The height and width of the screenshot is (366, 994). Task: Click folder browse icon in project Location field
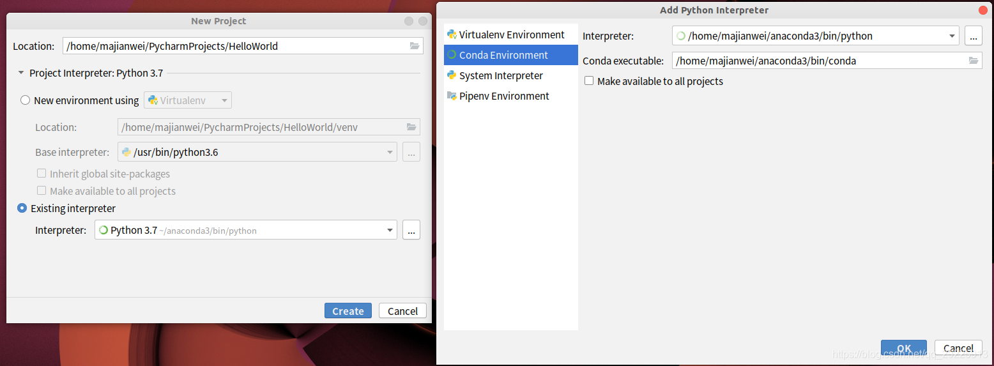[x=415, y=46]
